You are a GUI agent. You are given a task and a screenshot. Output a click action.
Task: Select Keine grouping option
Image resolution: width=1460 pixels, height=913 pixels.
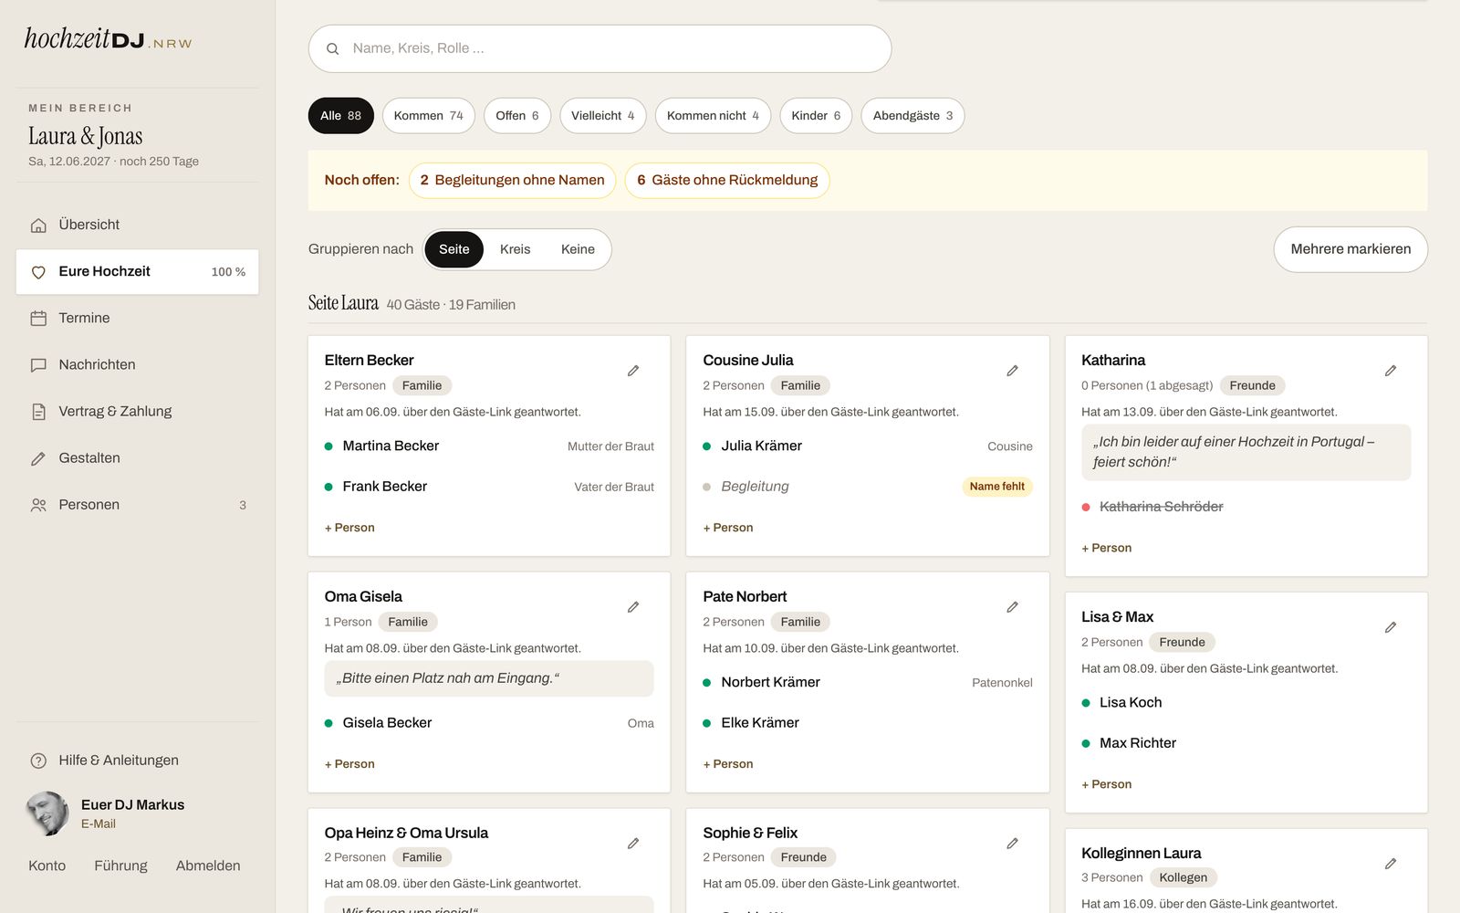tap(578, 249)
